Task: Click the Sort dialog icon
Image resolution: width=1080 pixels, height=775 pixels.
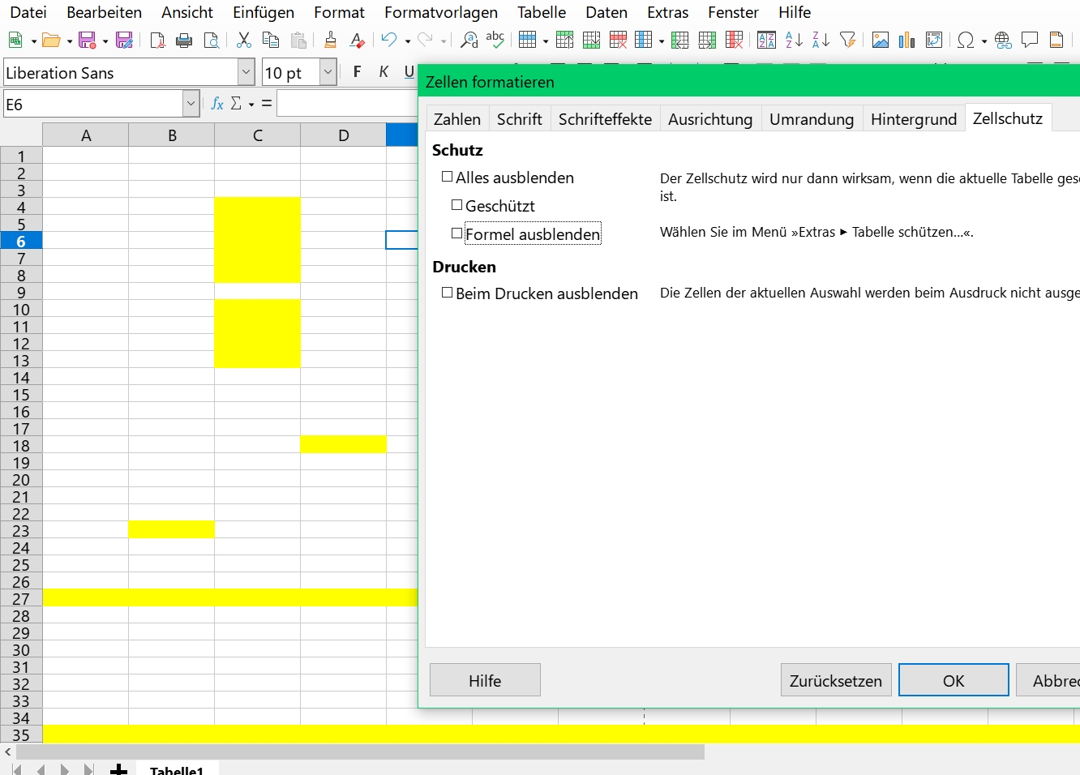Action: (766, 40)
